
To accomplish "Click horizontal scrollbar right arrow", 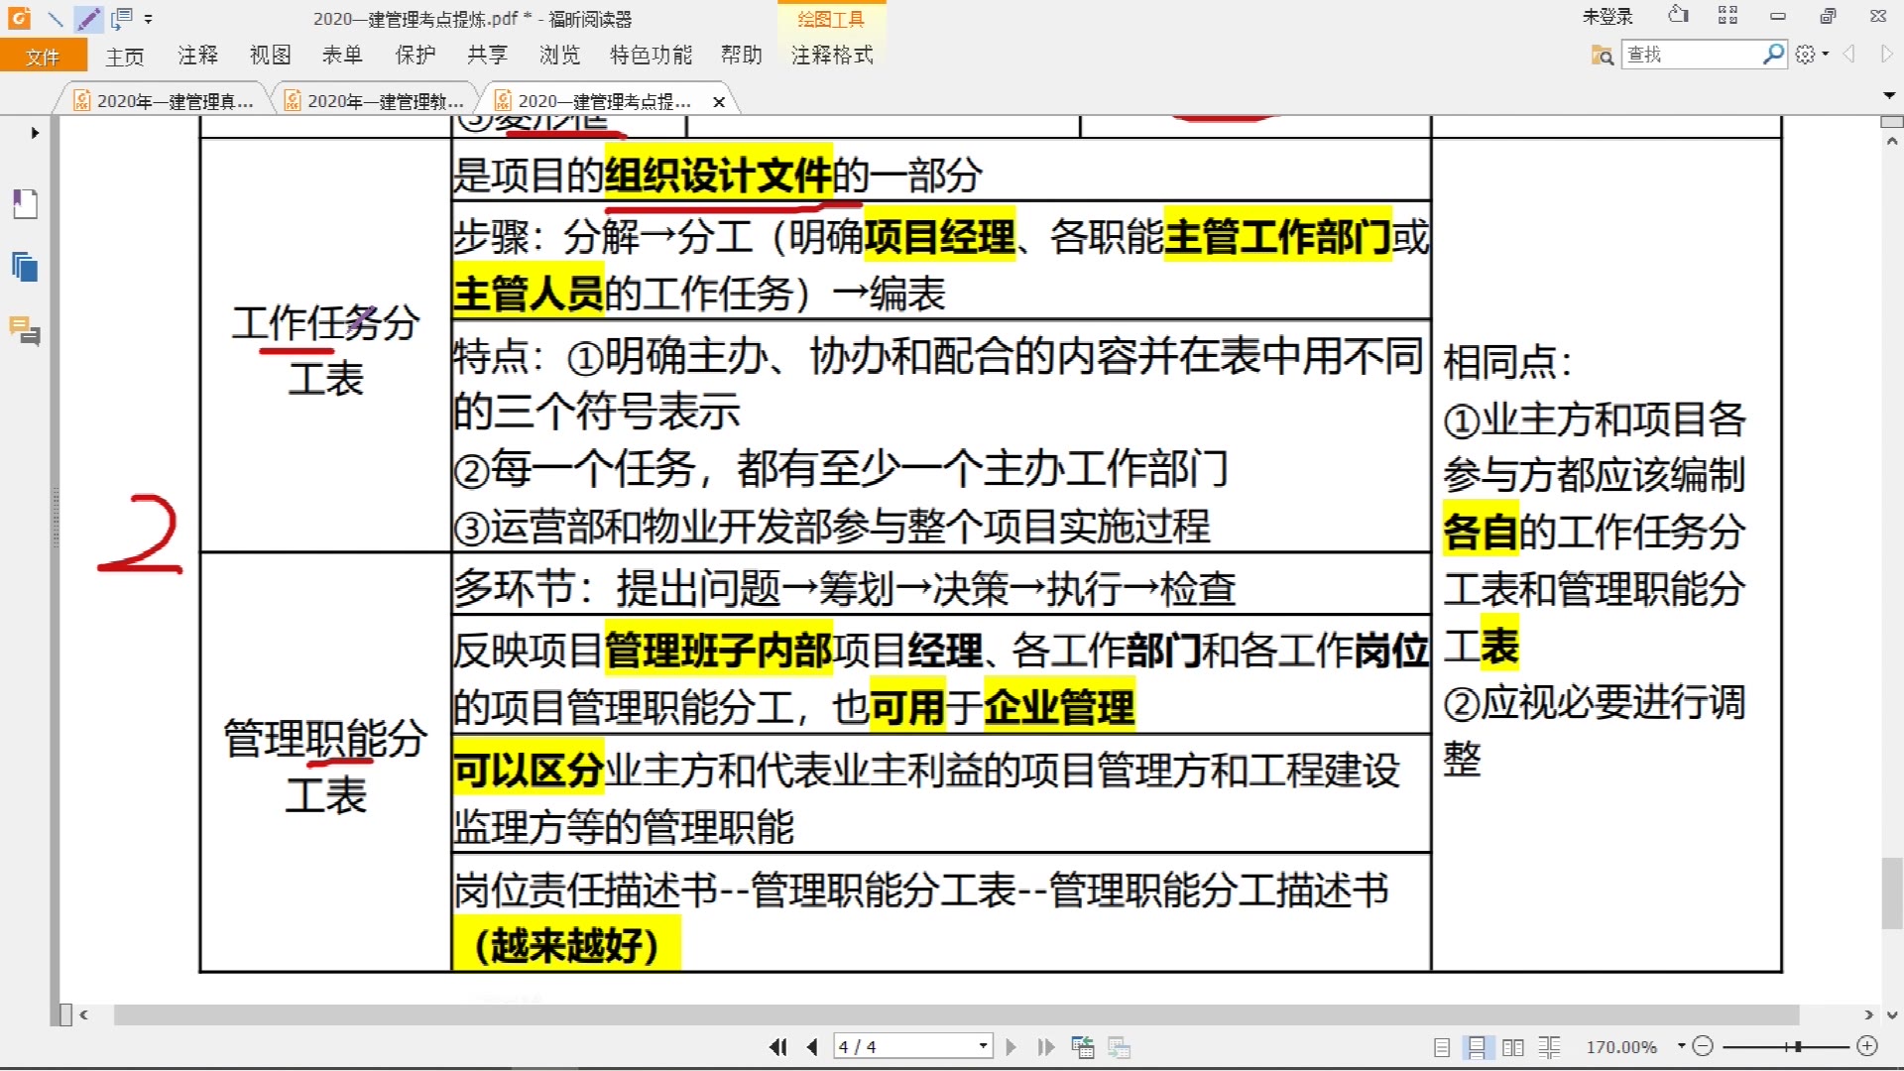I will pyautogui.click(x=1869, y=1015).
